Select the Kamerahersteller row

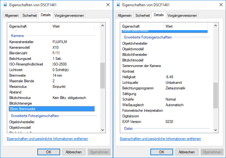52,42
